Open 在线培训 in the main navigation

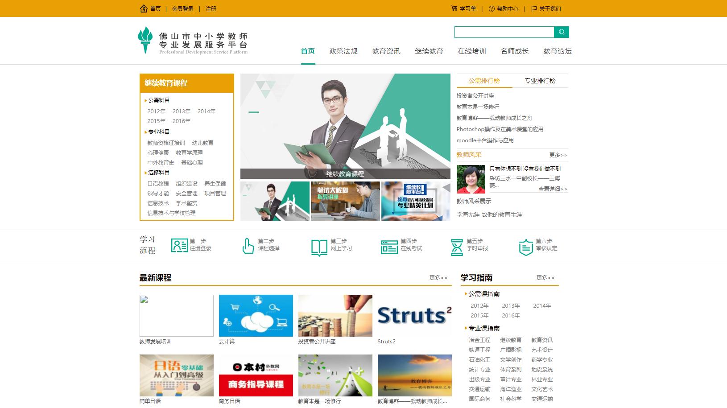point(472,51)
